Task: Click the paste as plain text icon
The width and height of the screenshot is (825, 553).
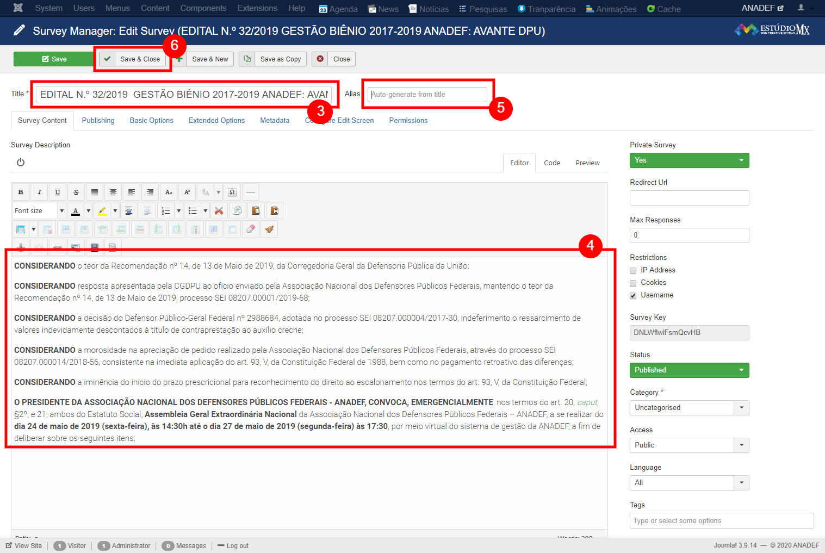Action: pyautogui.click(x=275, y=211)
